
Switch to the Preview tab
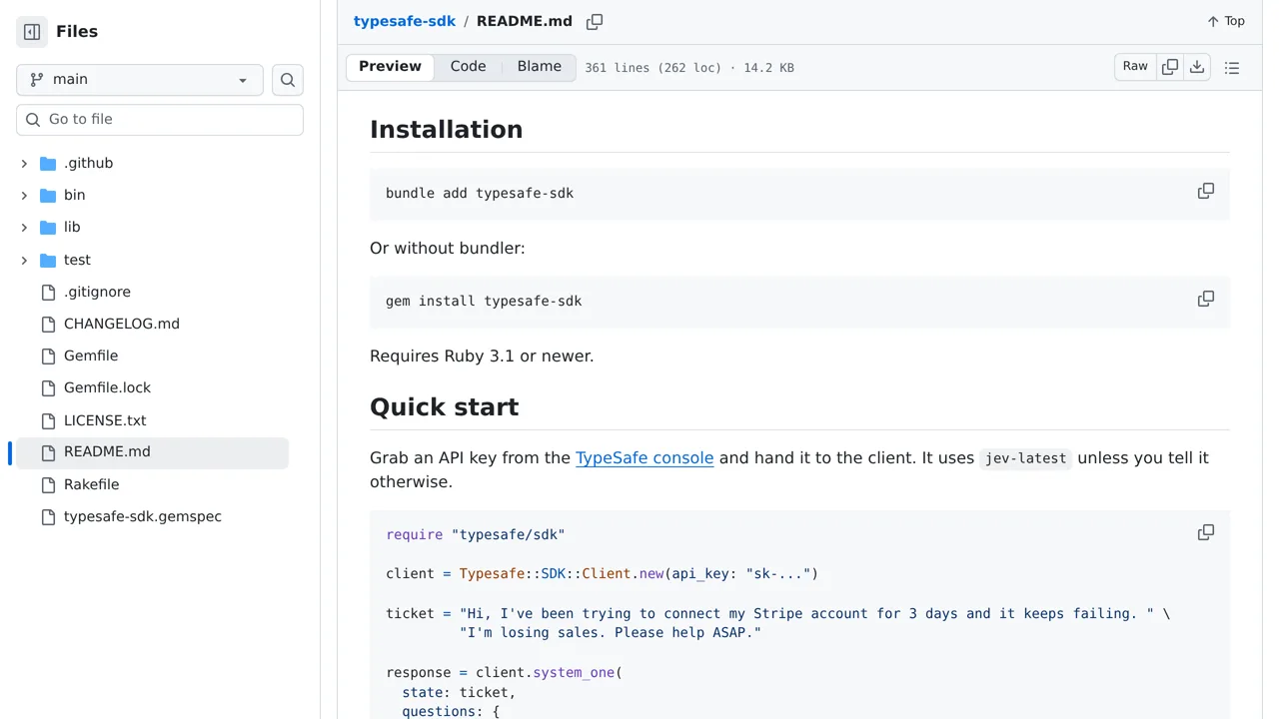tap(390, 67)
